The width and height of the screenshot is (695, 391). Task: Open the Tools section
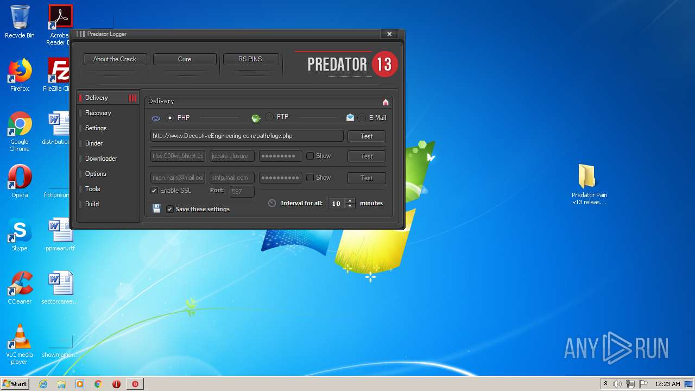tap(108, 189)
